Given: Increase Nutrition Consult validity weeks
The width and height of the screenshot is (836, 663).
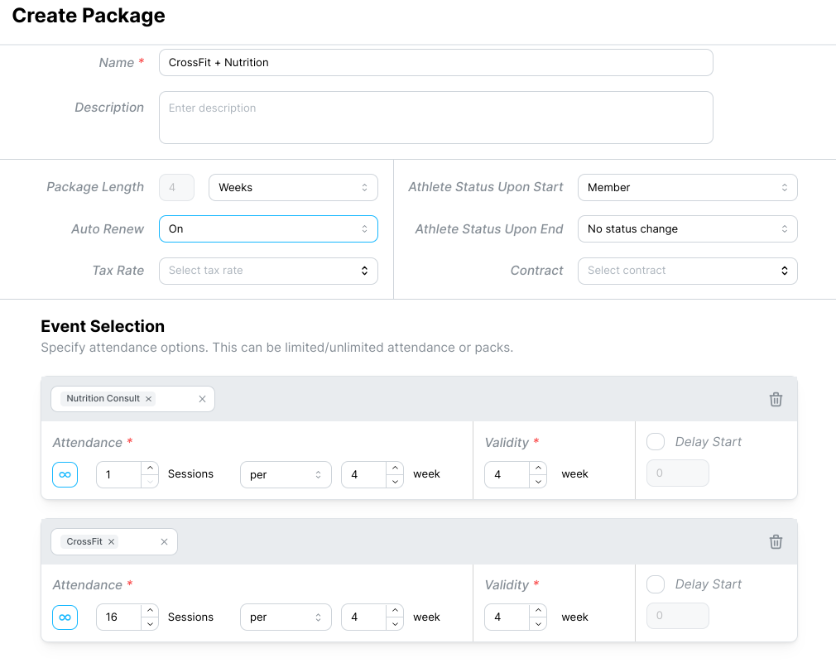Looking at the screenshot, I should [539, 468].
